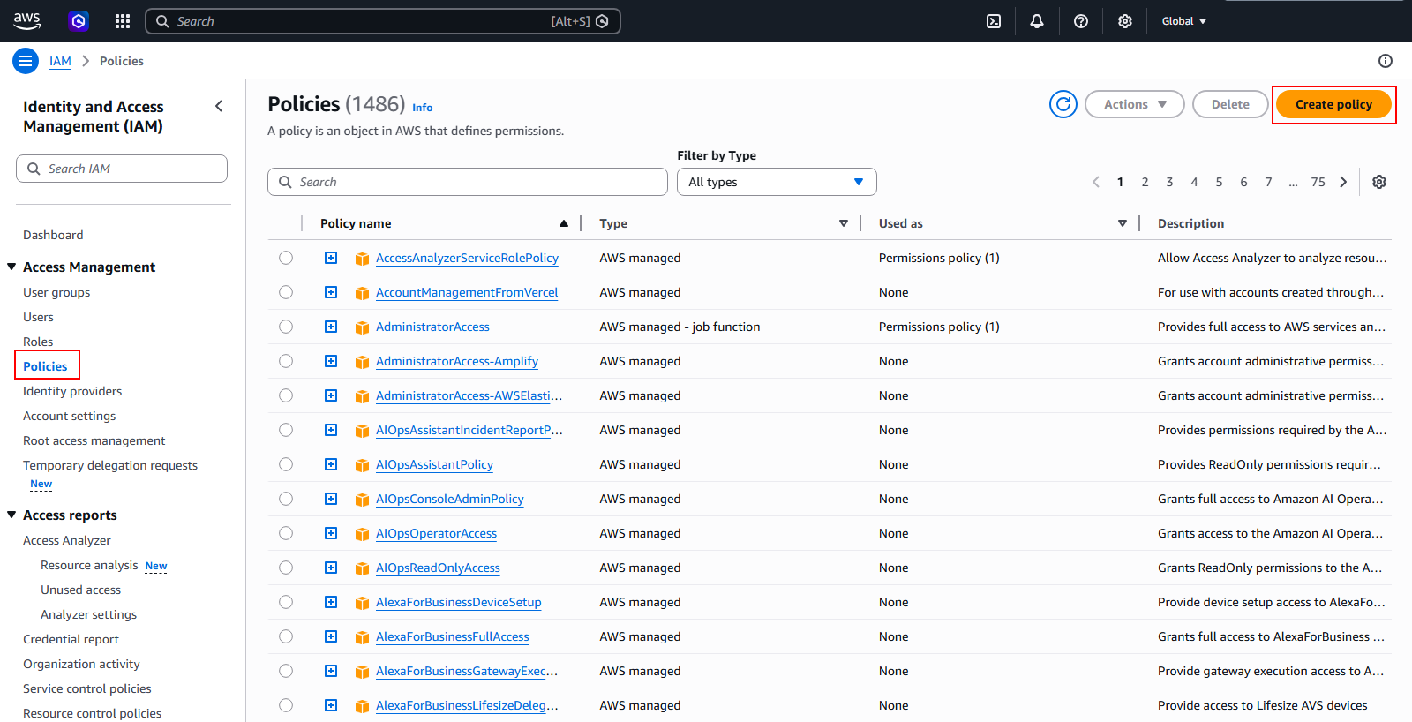Select the AccessAnalyzerServiceRolePolicy radio button
Viewport: 1412px width, 722px height.
pyautogui.click(x=286, y=258)
